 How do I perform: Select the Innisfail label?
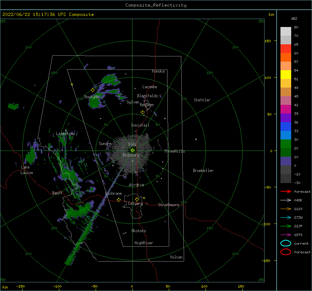click(140, 125)
